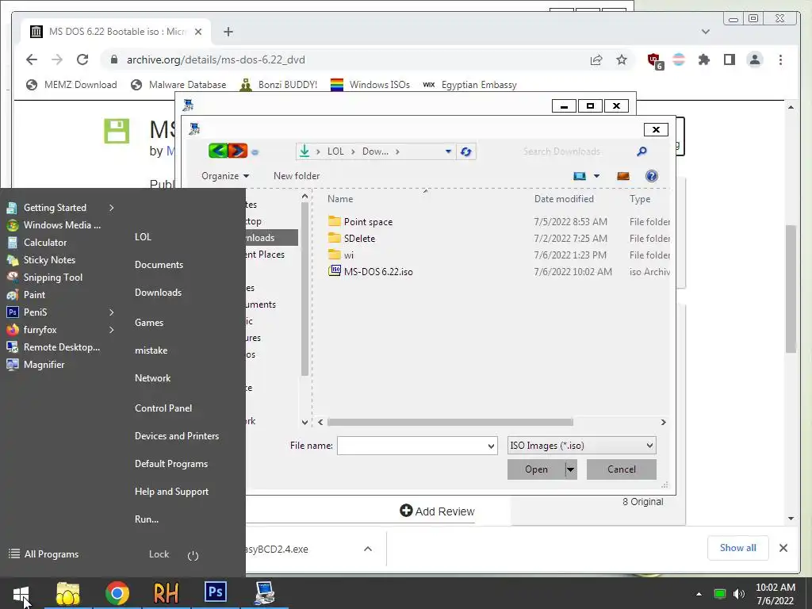The height and width of the screenshot is (609, 812).
Task: Open Paint from the Start menu
Action: [25, 295]
